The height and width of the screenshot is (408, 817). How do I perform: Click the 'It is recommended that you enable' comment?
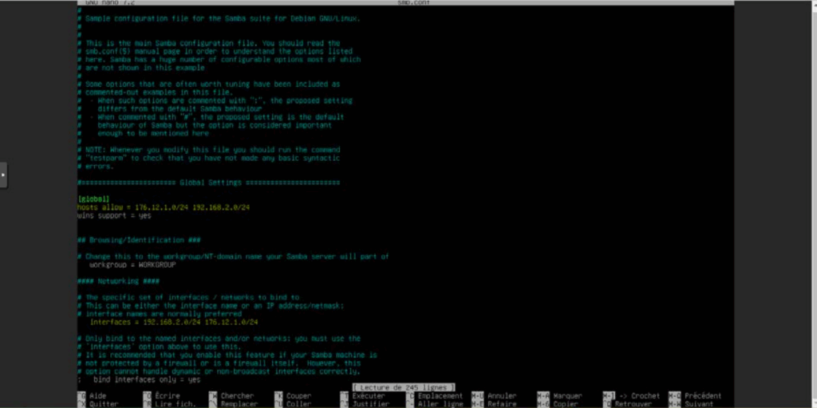click(x=227, y=355)
